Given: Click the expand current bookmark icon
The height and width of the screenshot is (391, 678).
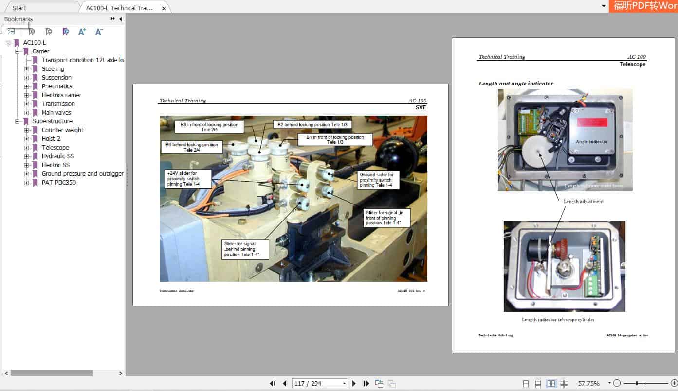Looking at the screenshot, I should [x=65, y=31].
